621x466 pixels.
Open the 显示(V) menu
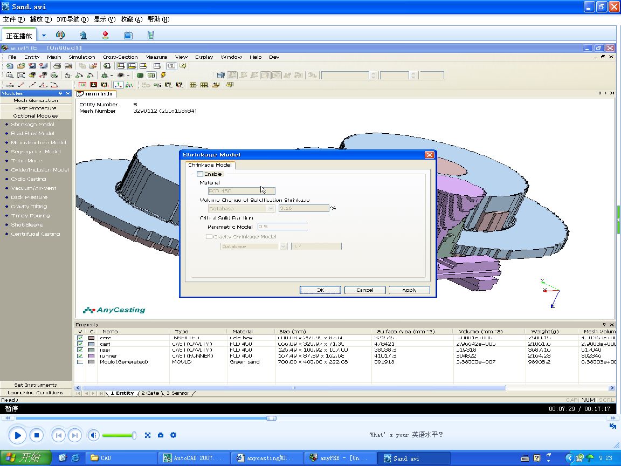[105, 19]
